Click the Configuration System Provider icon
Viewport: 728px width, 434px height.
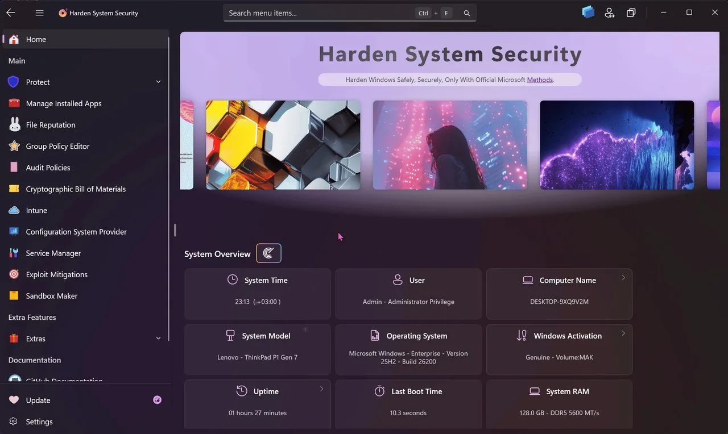(14, 232)
